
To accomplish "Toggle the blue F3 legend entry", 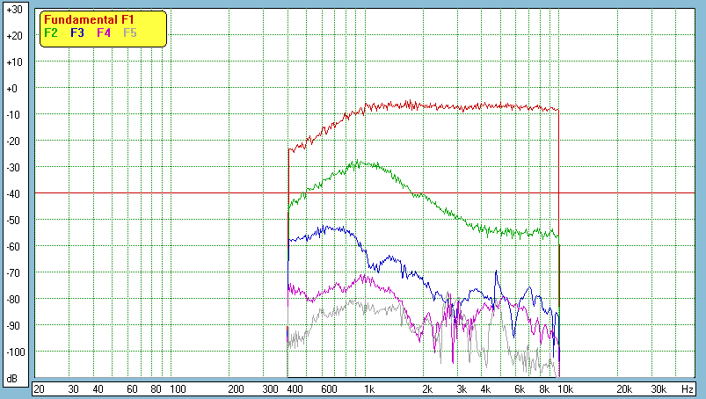I will [x=77, y=33].
